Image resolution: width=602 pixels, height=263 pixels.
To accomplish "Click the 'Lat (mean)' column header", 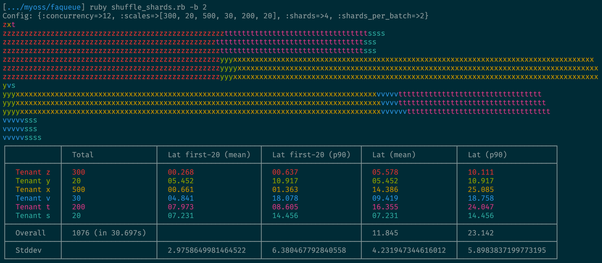I will [x=394, y=155].
